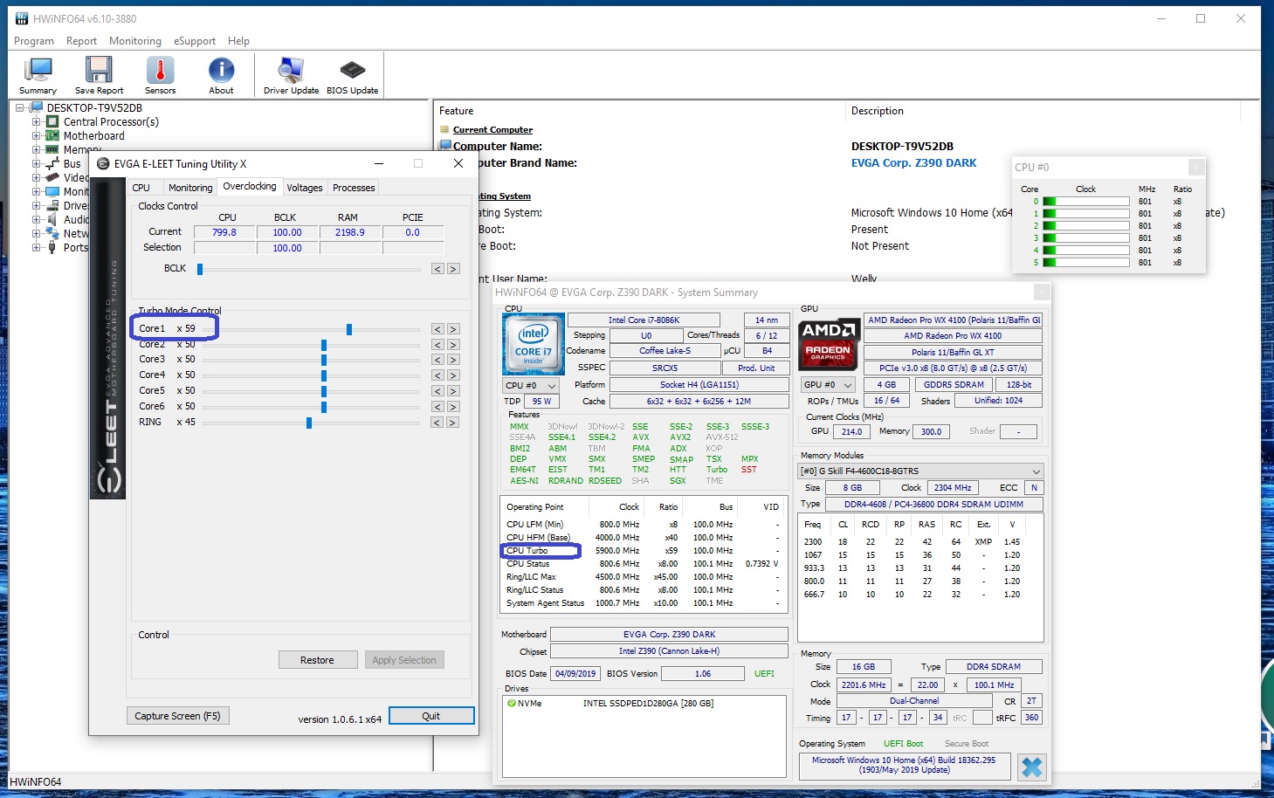Open the Sensors thermometer icon
The width and height of the screenshot is (1274, 798).
pyautogui.click(x=160, y=75)
